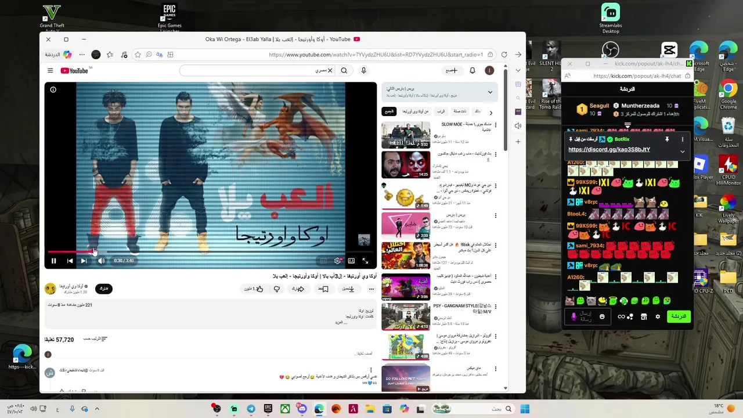Viewport: 743px width, 418px height.
Task: Open player settings gear
Action: coord(338,261)
